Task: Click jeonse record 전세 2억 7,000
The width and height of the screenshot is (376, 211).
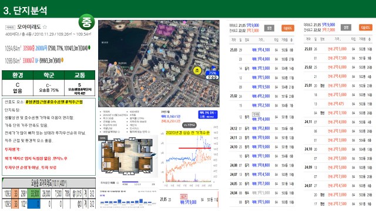Action: pos(337,176)
